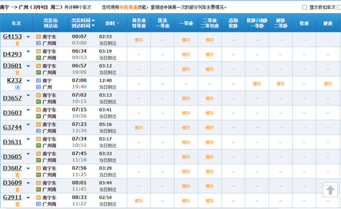Click 候补 for K232 hard seat
Viewport: 341px width, 209px height.
click(x=328, y=84)
